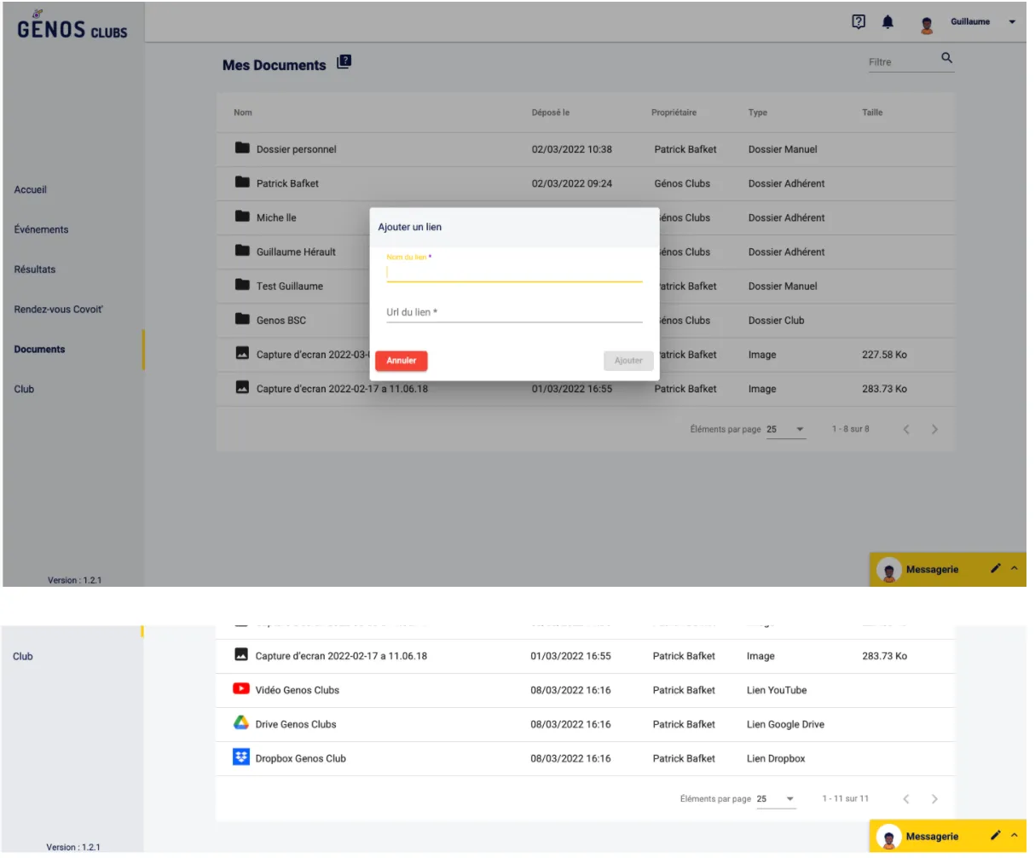Go to Accueil in the sidebar

click(x=31, y=189)
